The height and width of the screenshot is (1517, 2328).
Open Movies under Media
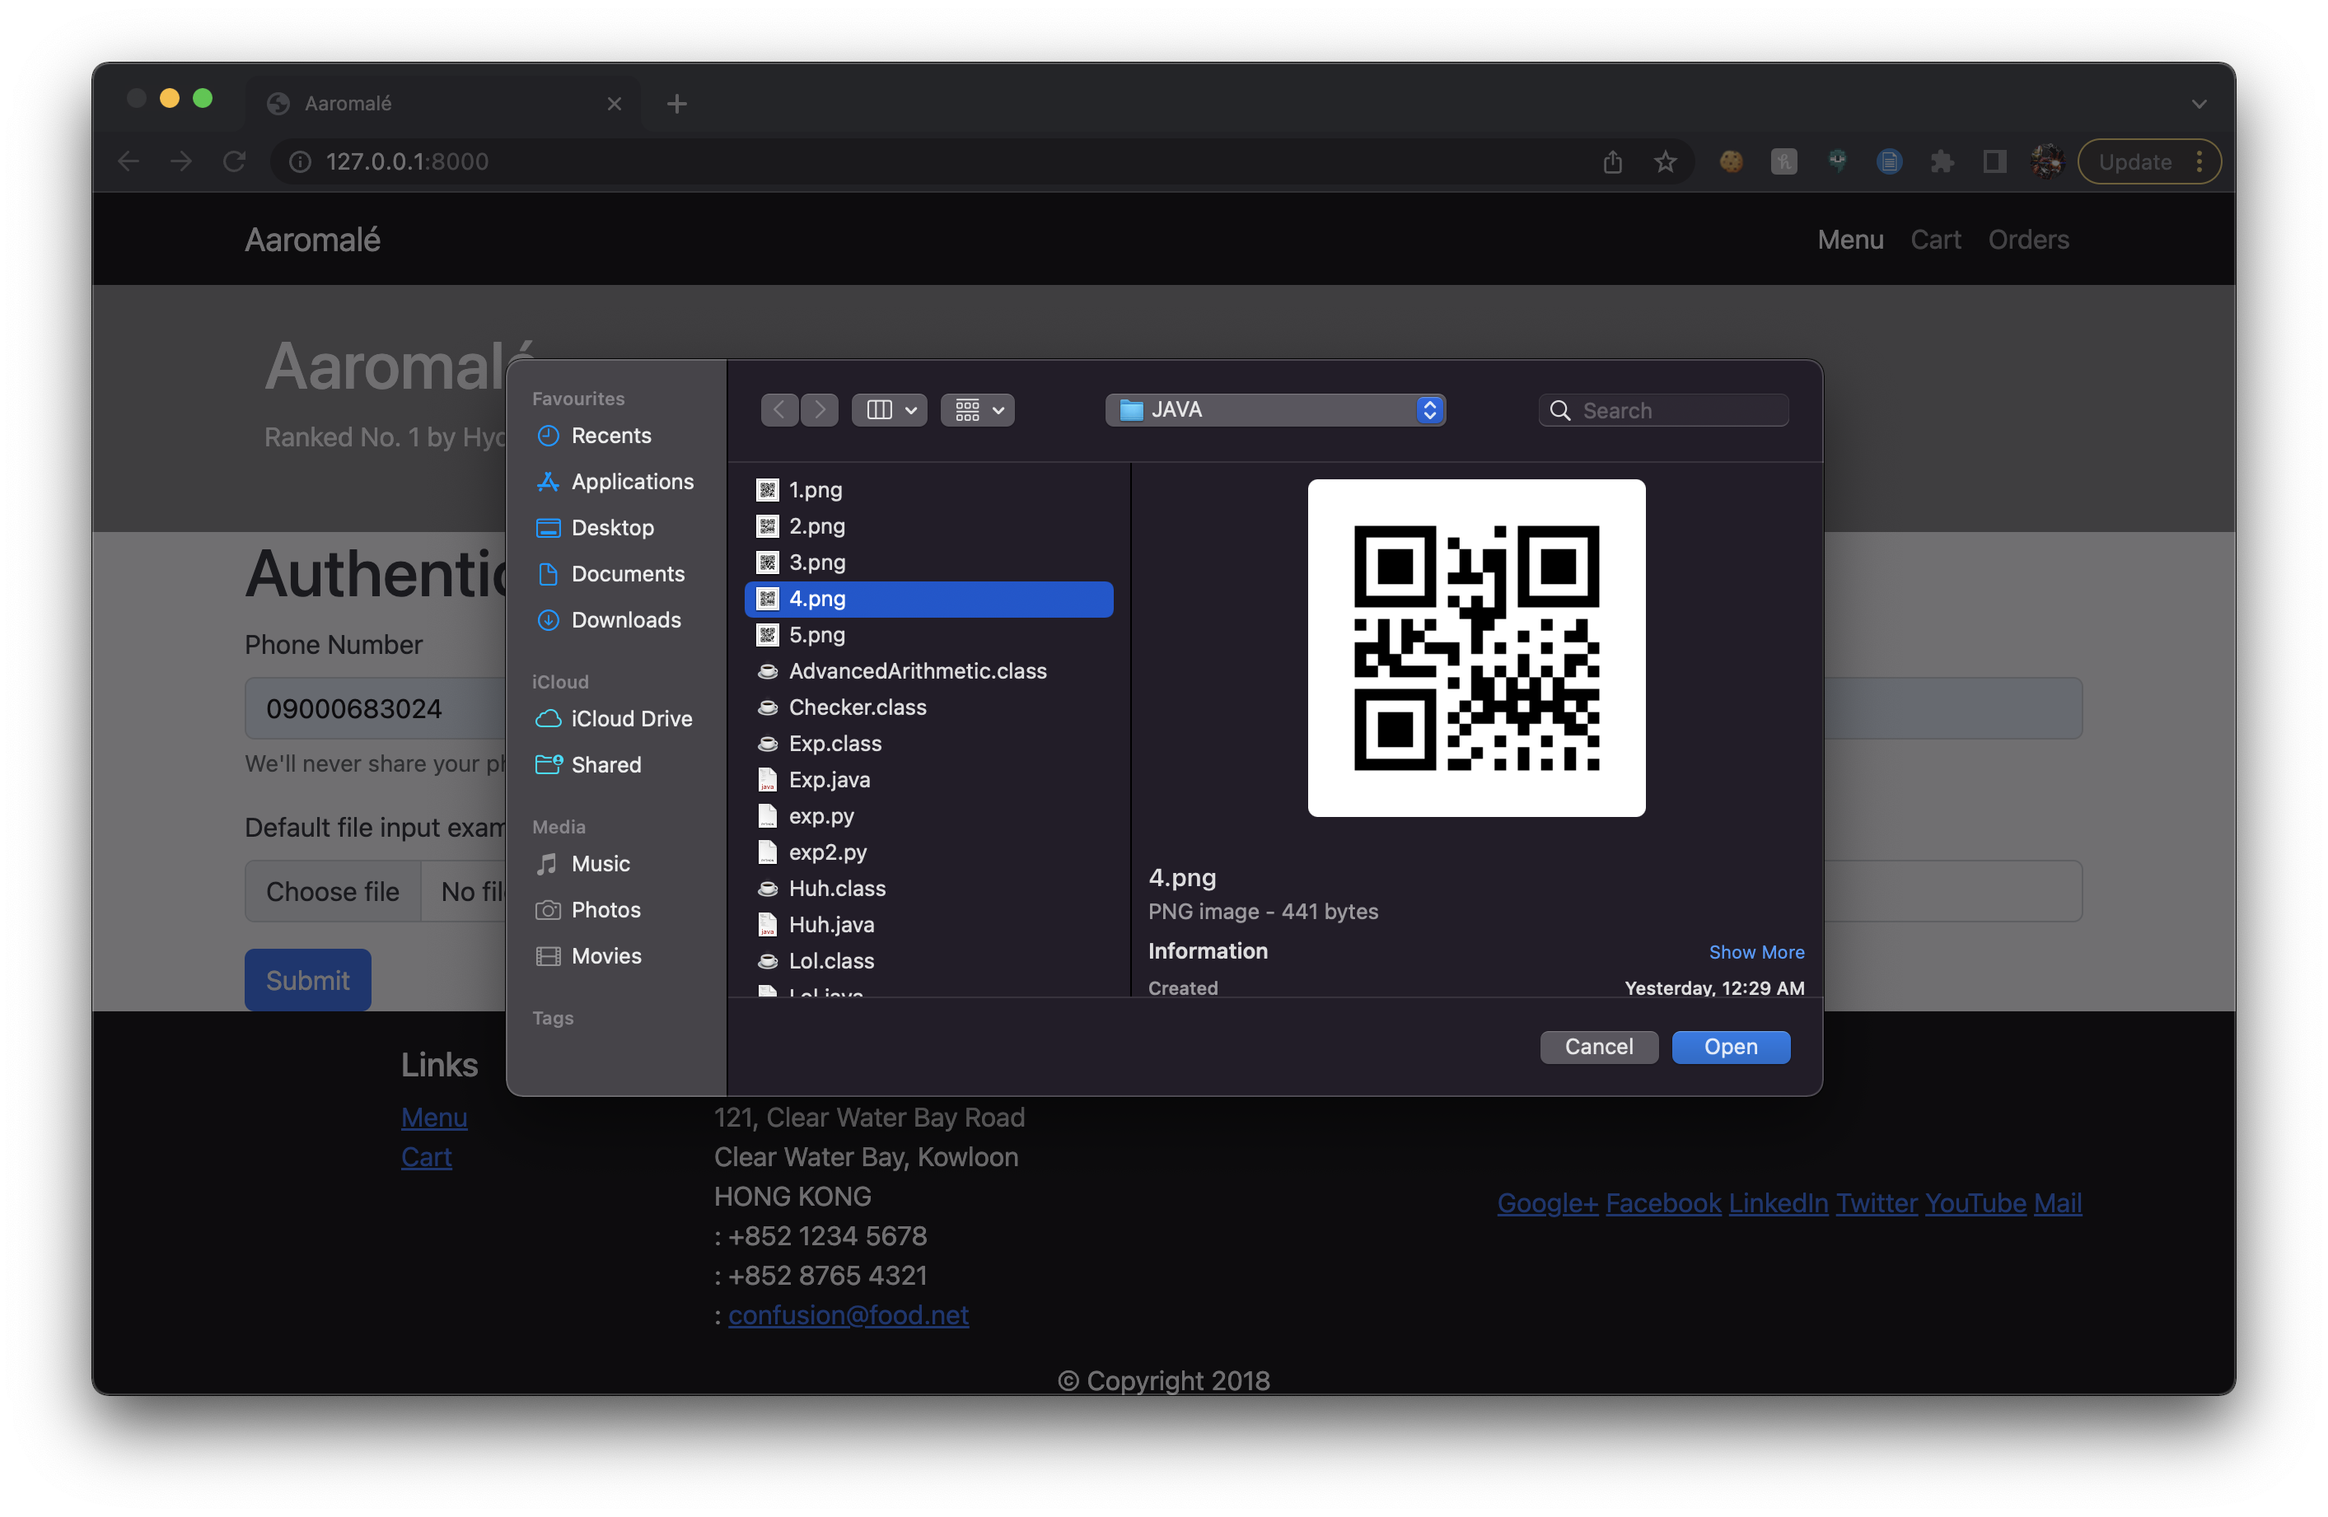[589, 955]
